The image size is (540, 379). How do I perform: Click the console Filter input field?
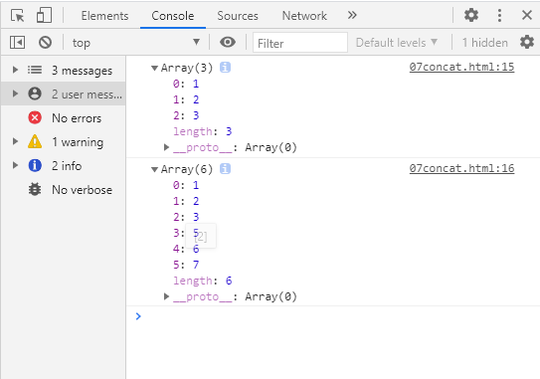[300, 43]
